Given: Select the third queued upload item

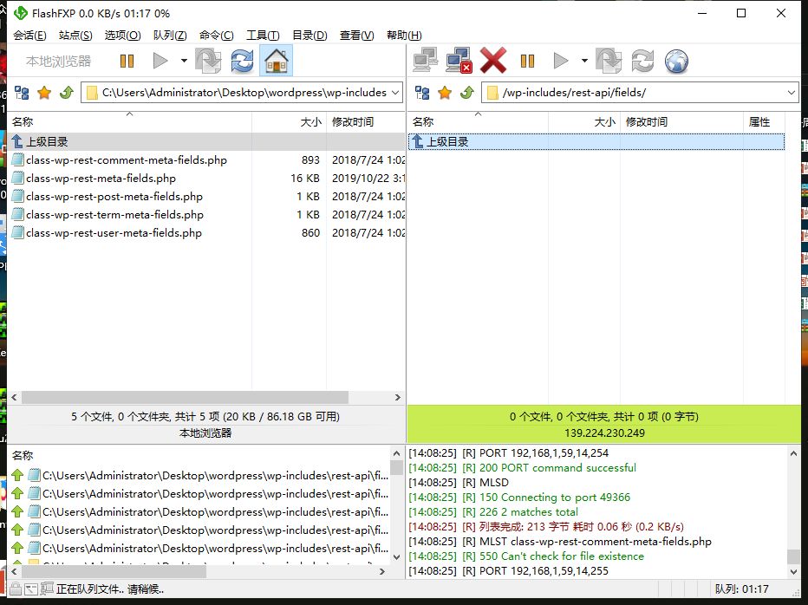Looking at the screenshot, I should coord(200,511).
